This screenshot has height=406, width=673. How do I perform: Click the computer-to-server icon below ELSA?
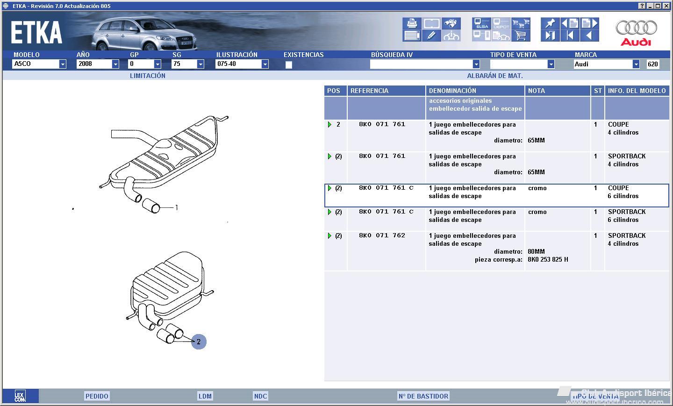[481, 36]
